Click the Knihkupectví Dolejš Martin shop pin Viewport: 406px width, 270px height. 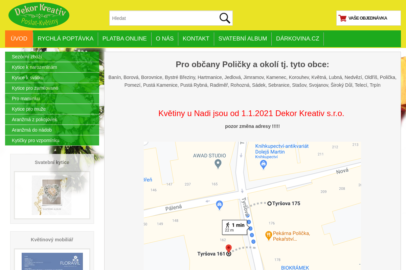click(264, 165)
